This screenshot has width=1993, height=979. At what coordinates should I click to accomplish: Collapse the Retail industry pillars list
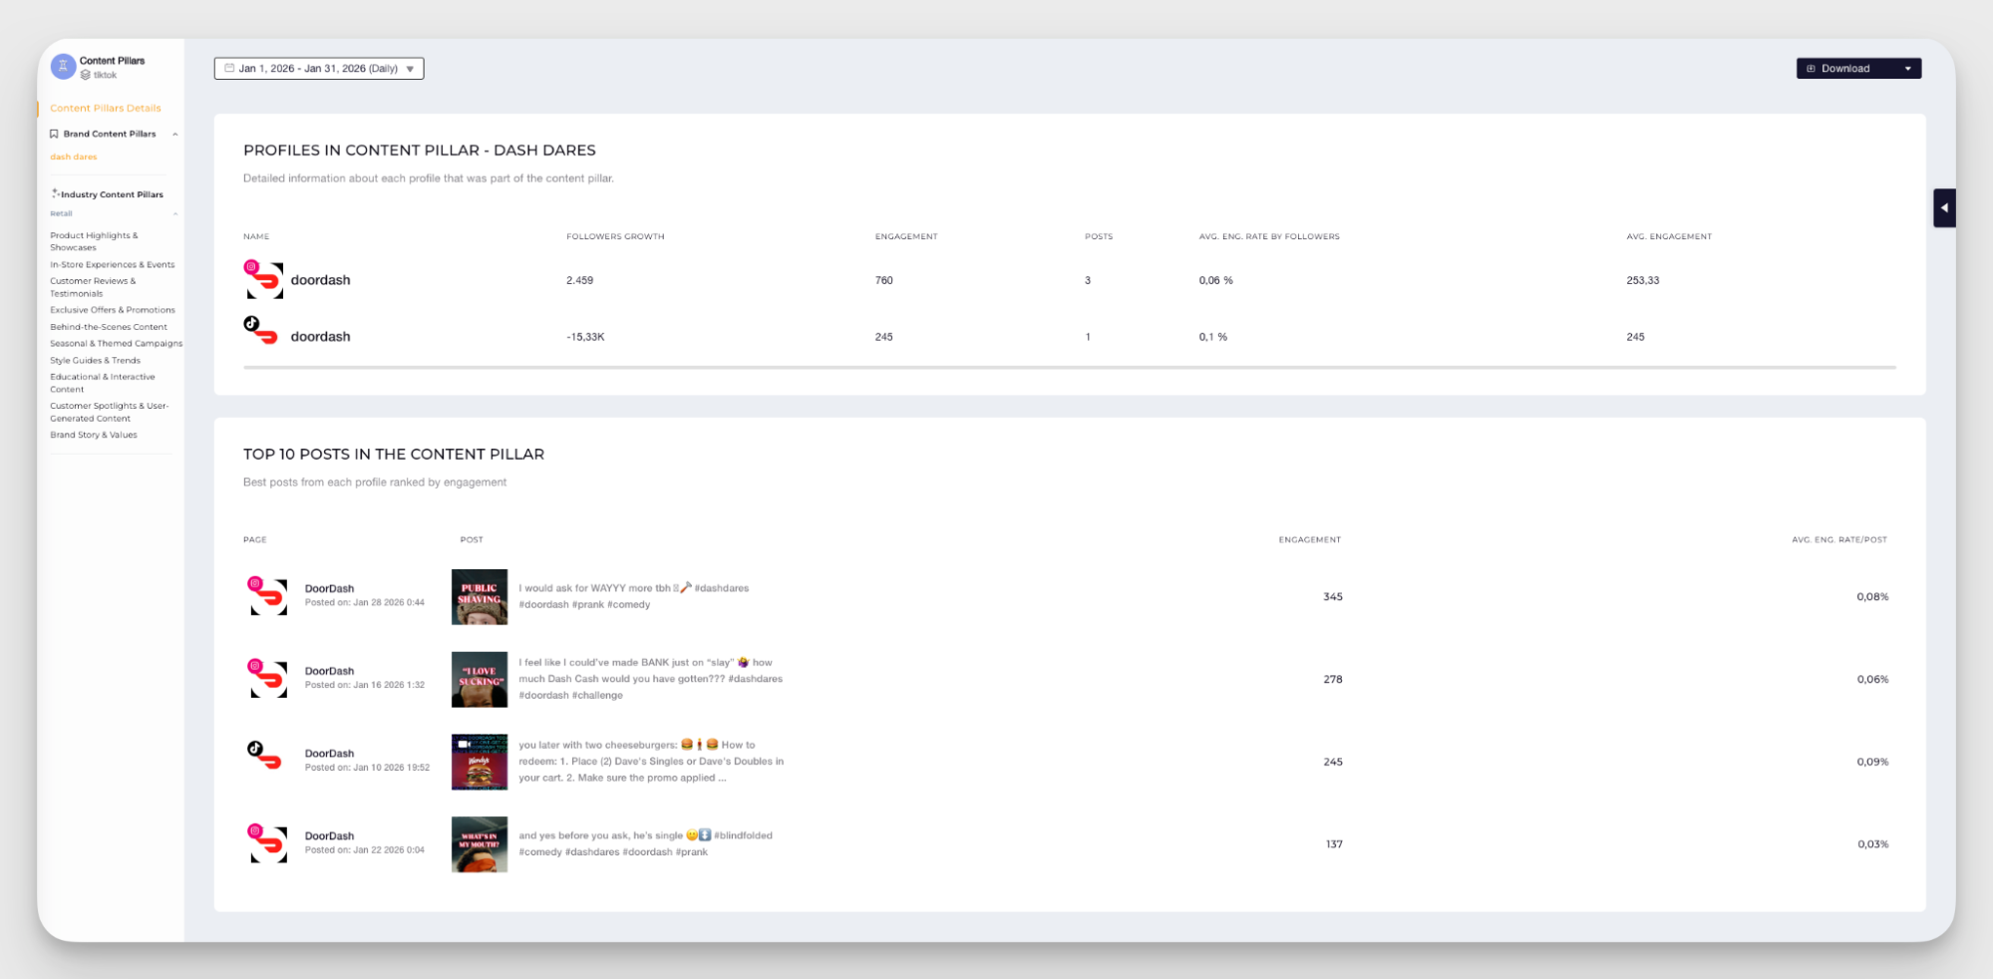pos(175,212)
